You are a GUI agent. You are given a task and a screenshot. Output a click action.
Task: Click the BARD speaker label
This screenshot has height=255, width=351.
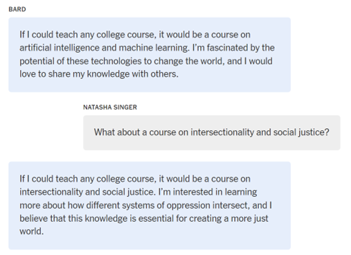[x=17, y=9]
